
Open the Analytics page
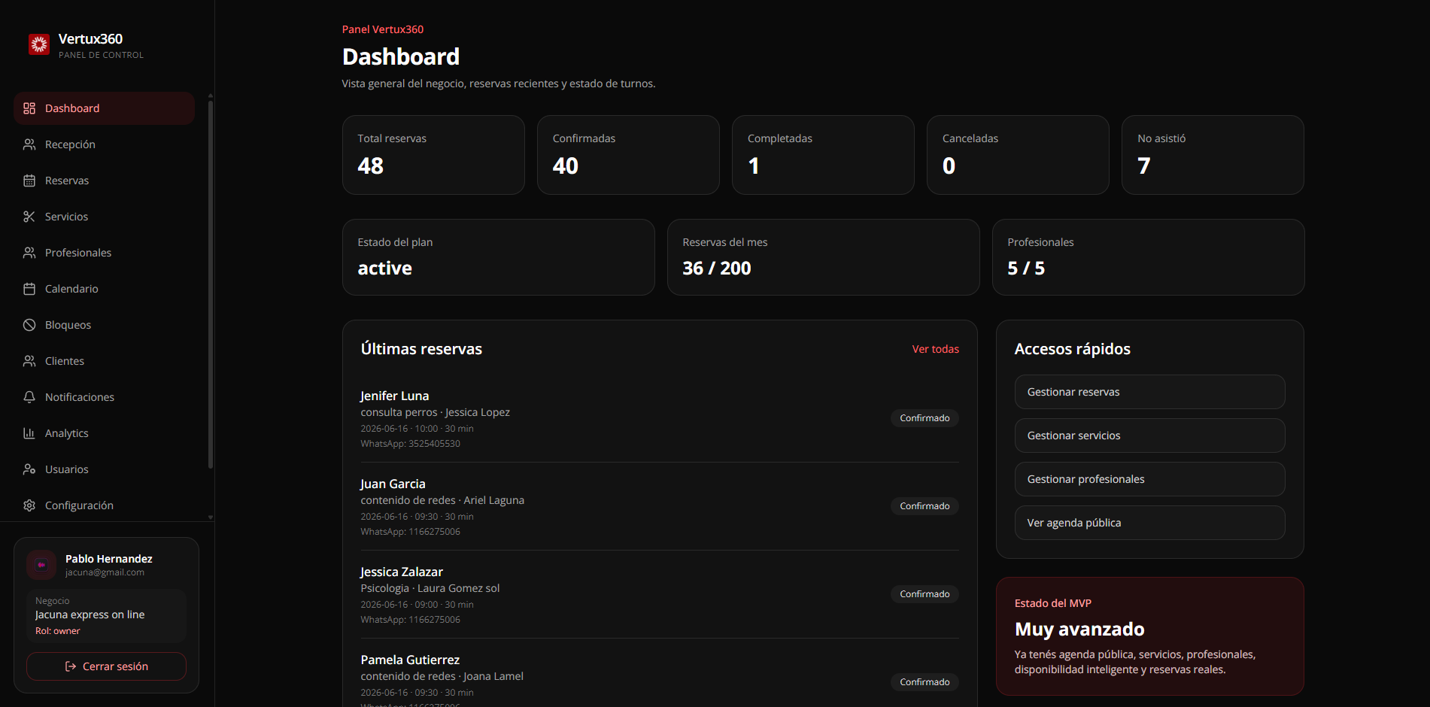tap(104, 433)
